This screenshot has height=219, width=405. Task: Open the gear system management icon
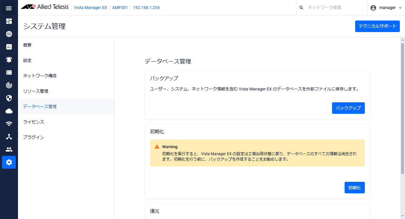[x=9, y=162]
